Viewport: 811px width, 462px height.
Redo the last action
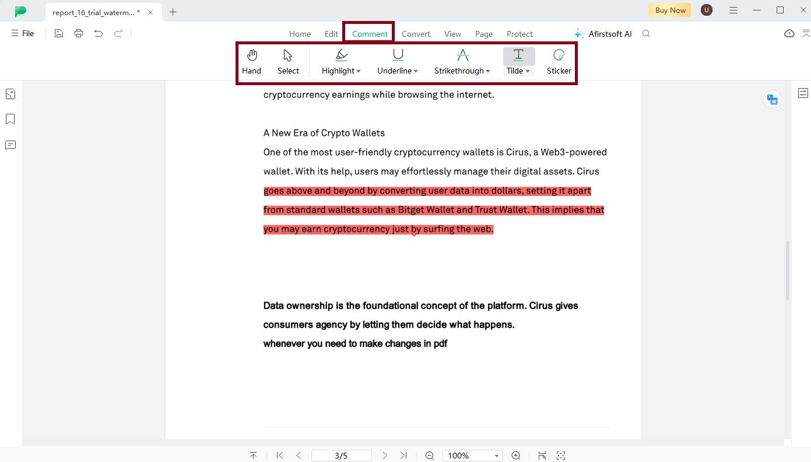[x=118, y=33]
